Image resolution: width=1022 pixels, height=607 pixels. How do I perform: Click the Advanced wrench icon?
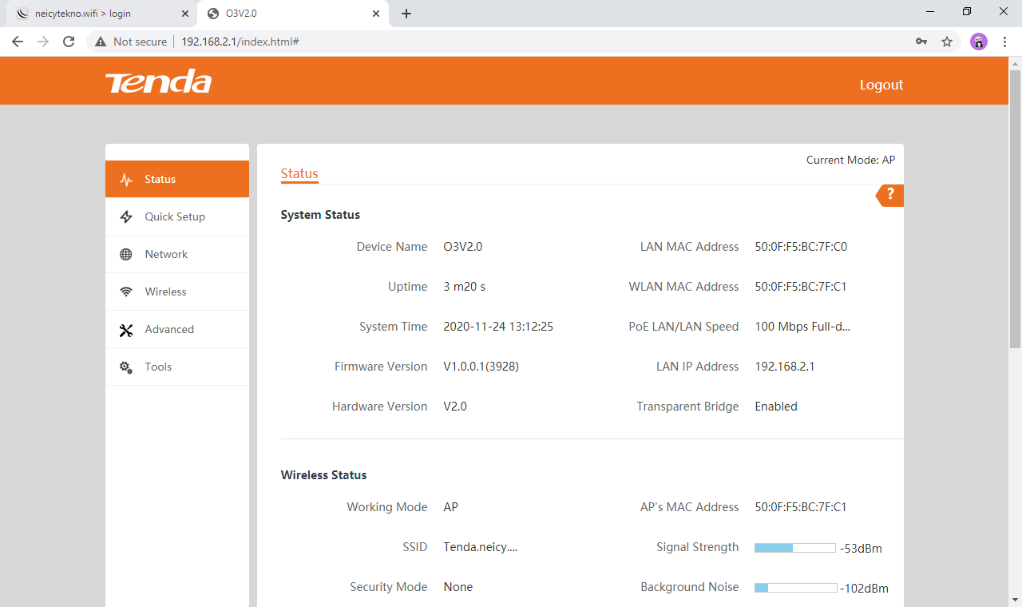(126, 330)
